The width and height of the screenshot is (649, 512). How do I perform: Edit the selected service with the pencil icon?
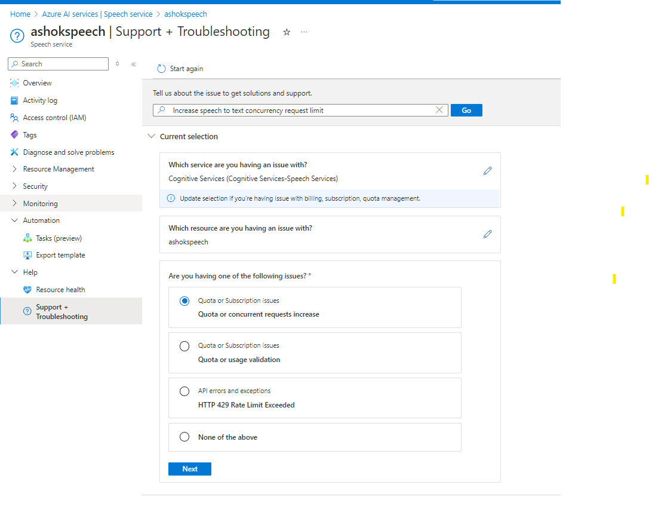pyautogui.click(x=488, y=171)
